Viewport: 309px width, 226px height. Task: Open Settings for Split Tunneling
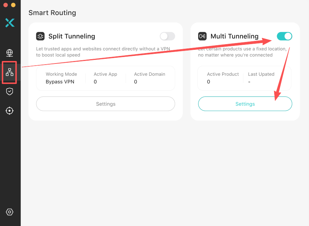coord(105,104)
